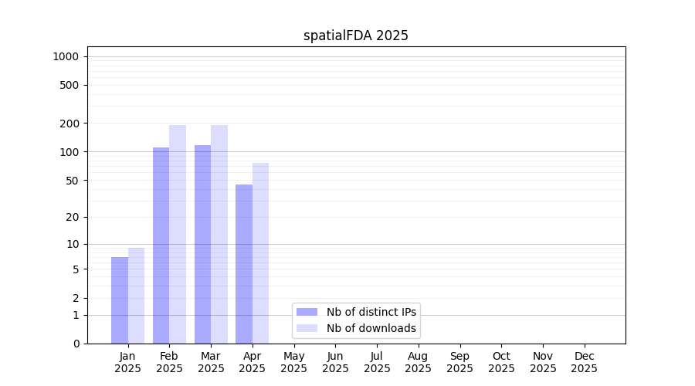Click the 1000 y-axis tick label

[66, 56]
